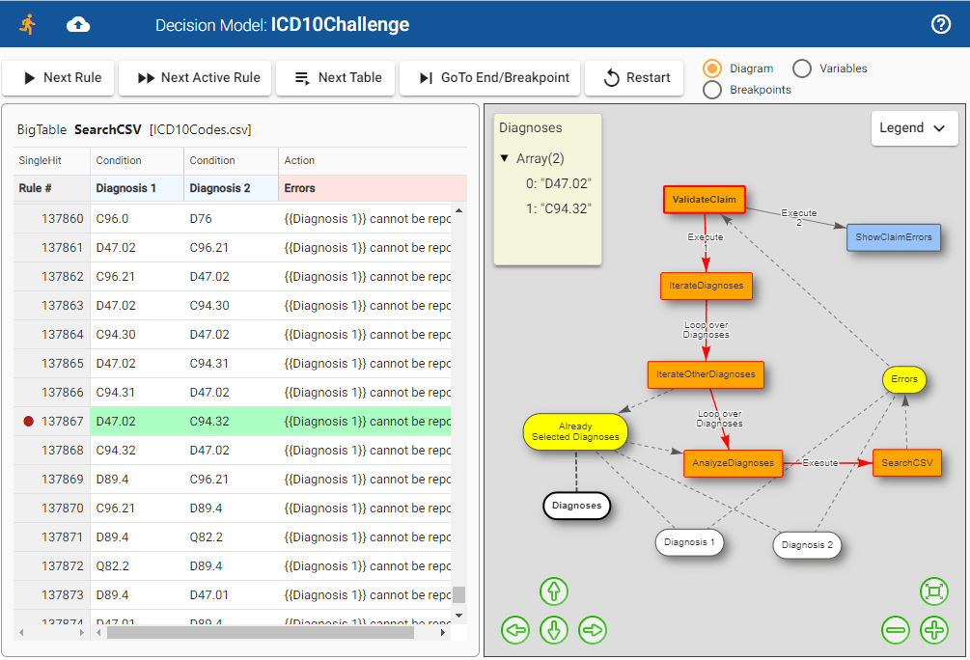Viewport: 970px width, 660px height.
Task: Click the Next Rule button
Action: coord(58,78)
